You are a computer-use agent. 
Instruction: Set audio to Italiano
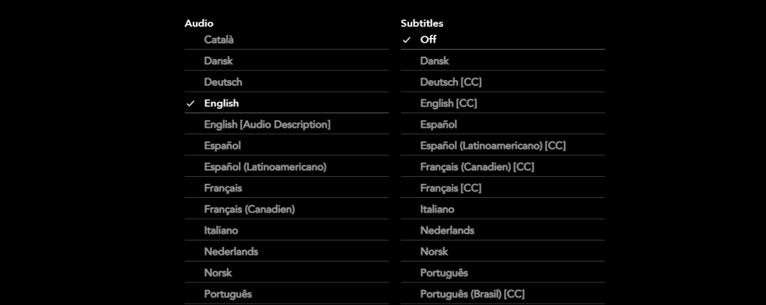287,230
